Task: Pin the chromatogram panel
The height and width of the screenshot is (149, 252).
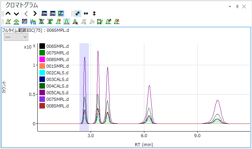Action: [237, 7]
